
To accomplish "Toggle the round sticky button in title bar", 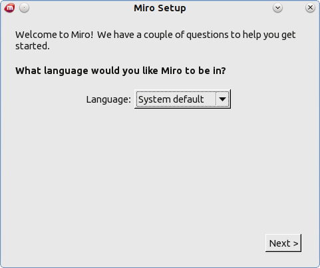I will pyautogui.click(x=24, y=8).
